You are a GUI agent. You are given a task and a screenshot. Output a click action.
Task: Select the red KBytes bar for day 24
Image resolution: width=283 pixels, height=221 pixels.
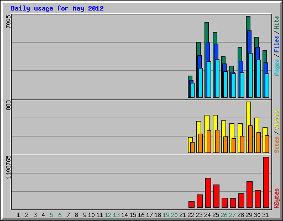coord(208,193)
